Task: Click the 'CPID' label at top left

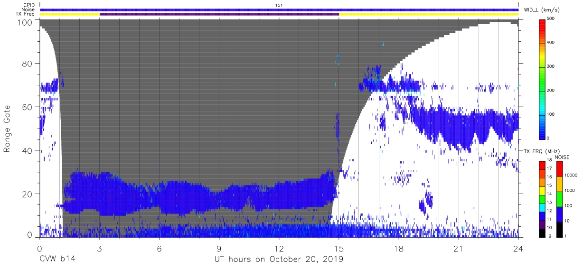Action: coord(29,5)
